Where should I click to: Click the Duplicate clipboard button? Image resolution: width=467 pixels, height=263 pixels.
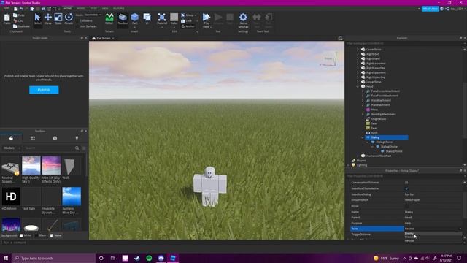click(x=21, y=26)
